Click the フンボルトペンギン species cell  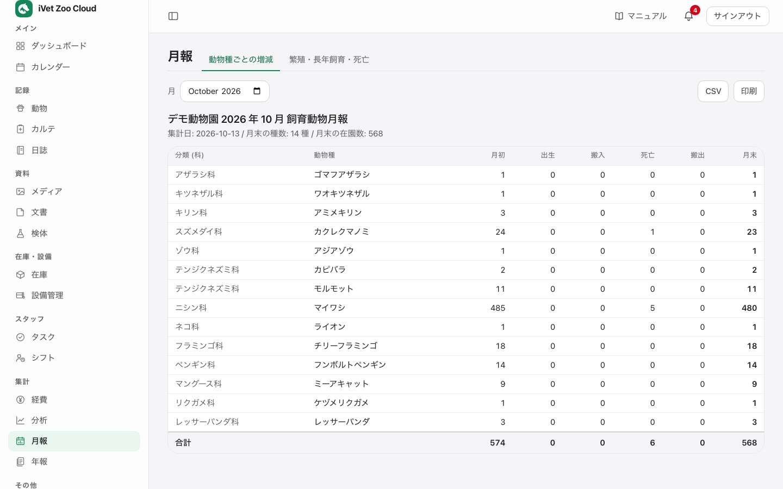point(350,365)
